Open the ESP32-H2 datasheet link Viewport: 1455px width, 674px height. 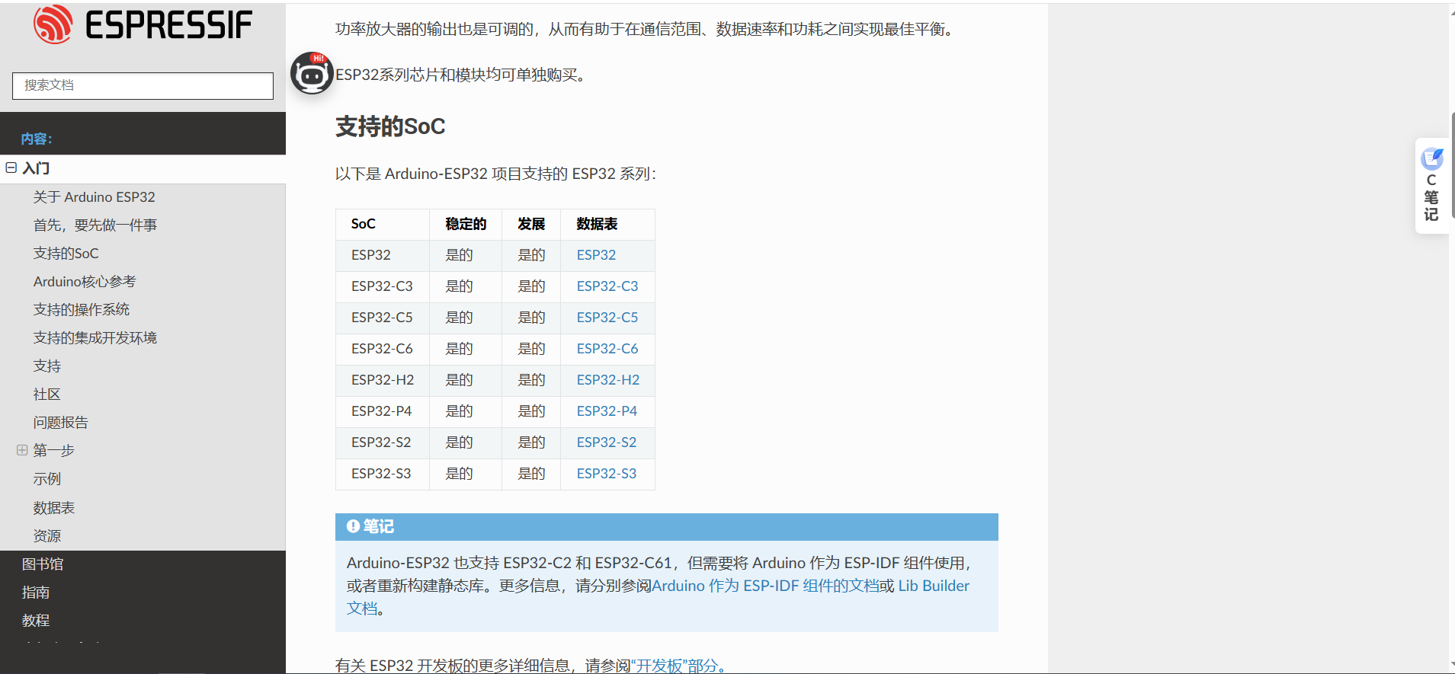coord(608,380)
